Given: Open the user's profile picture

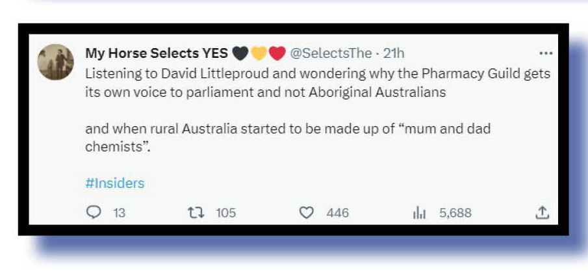Looking at the screenshot, I should 56,62.
